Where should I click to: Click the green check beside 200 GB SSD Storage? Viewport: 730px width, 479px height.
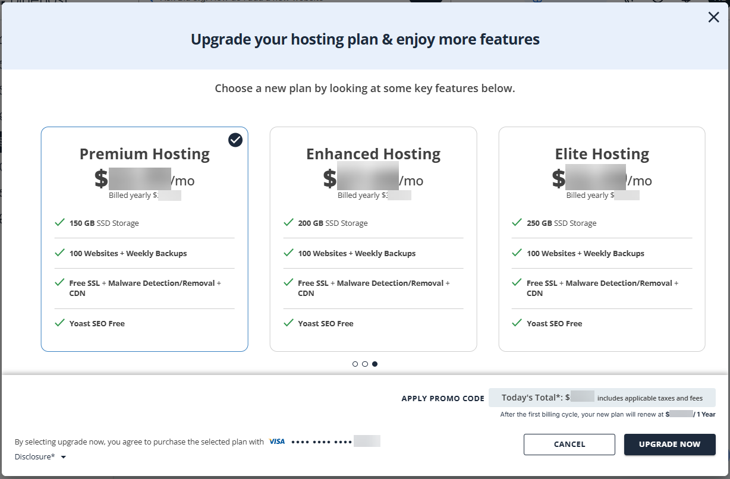(x=288, y=222)
